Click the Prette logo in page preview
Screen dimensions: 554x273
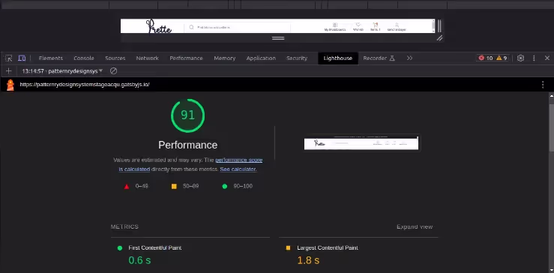pyautogui.click(x=159, y=26)
